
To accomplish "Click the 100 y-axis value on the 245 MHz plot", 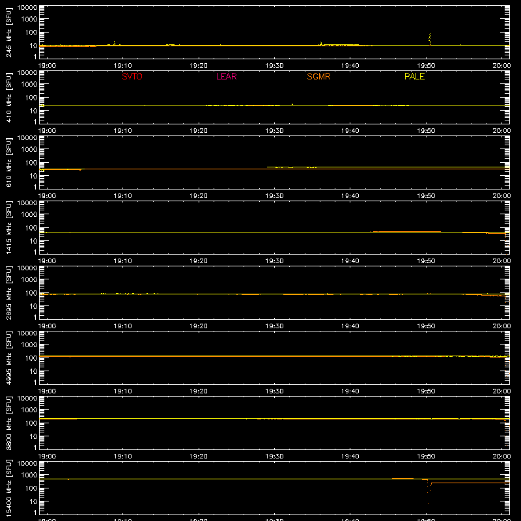I will (x=31, y=33).
